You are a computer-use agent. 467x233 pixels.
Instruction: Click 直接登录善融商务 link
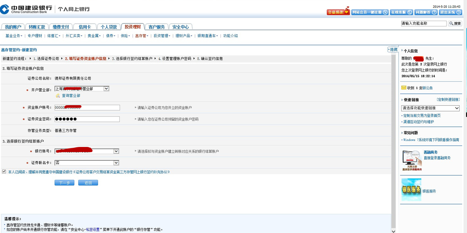point(437,158)
